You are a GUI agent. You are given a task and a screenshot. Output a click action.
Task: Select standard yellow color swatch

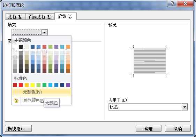33,85
